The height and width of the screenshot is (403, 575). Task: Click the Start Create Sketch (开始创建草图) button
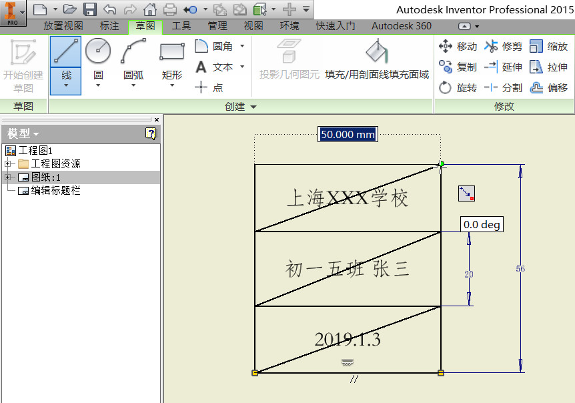(x=23, y=66)
